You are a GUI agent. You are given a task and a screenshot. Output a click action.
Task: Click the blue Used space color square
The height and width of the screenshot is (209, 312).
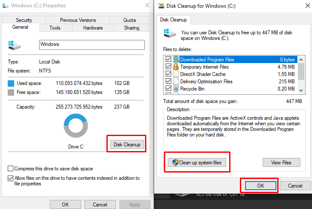point(11,83)
